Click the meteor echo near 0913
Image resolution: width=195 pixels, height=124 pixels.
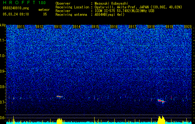pos(60,96)
